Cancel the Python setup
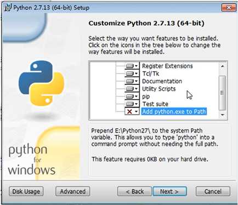 tap(213, 191)
